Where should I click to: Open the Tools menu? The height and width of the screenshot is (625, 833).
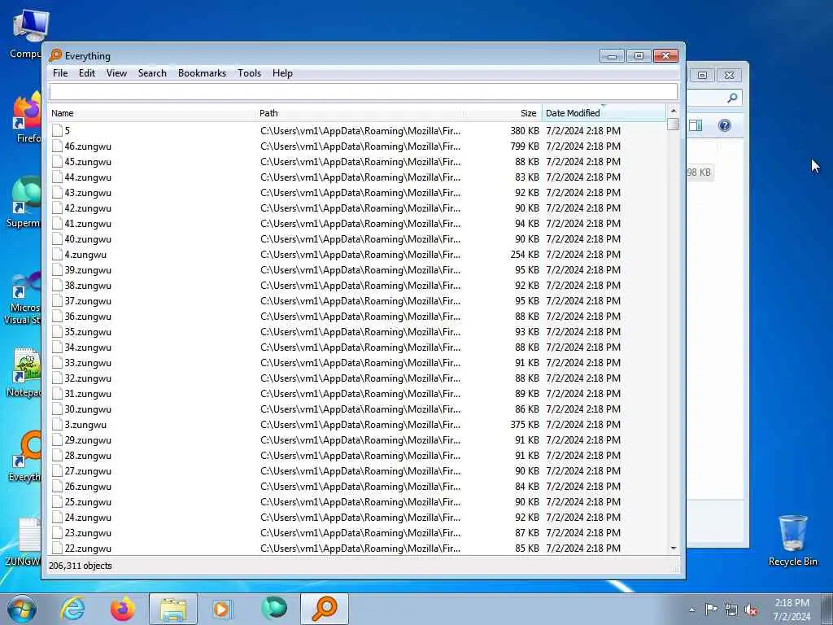[x=249, y=73]
